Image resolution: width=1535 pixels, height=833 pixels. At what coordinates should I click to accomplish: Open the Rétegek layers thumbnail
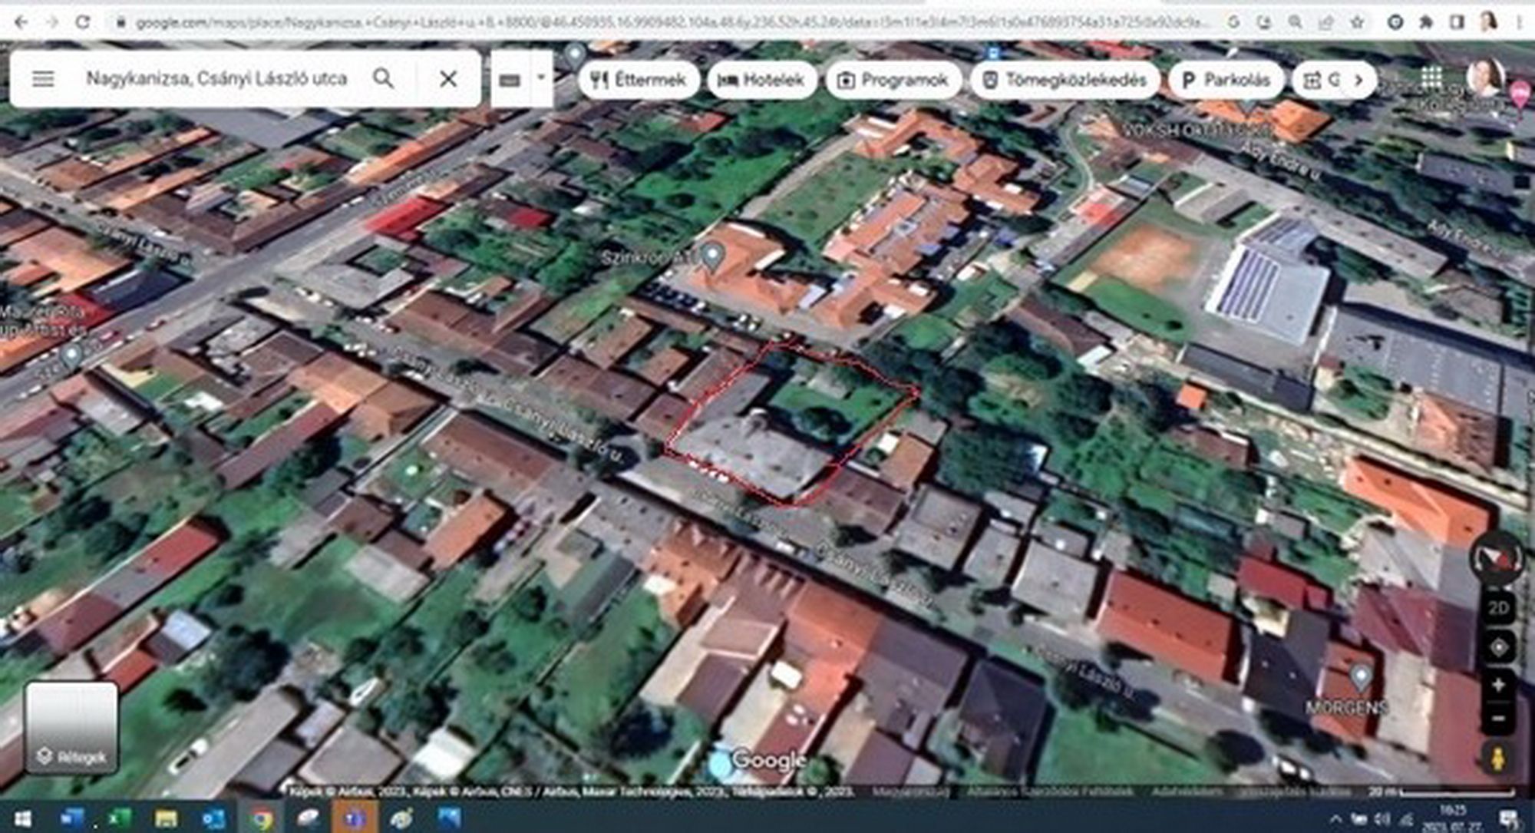71,727
